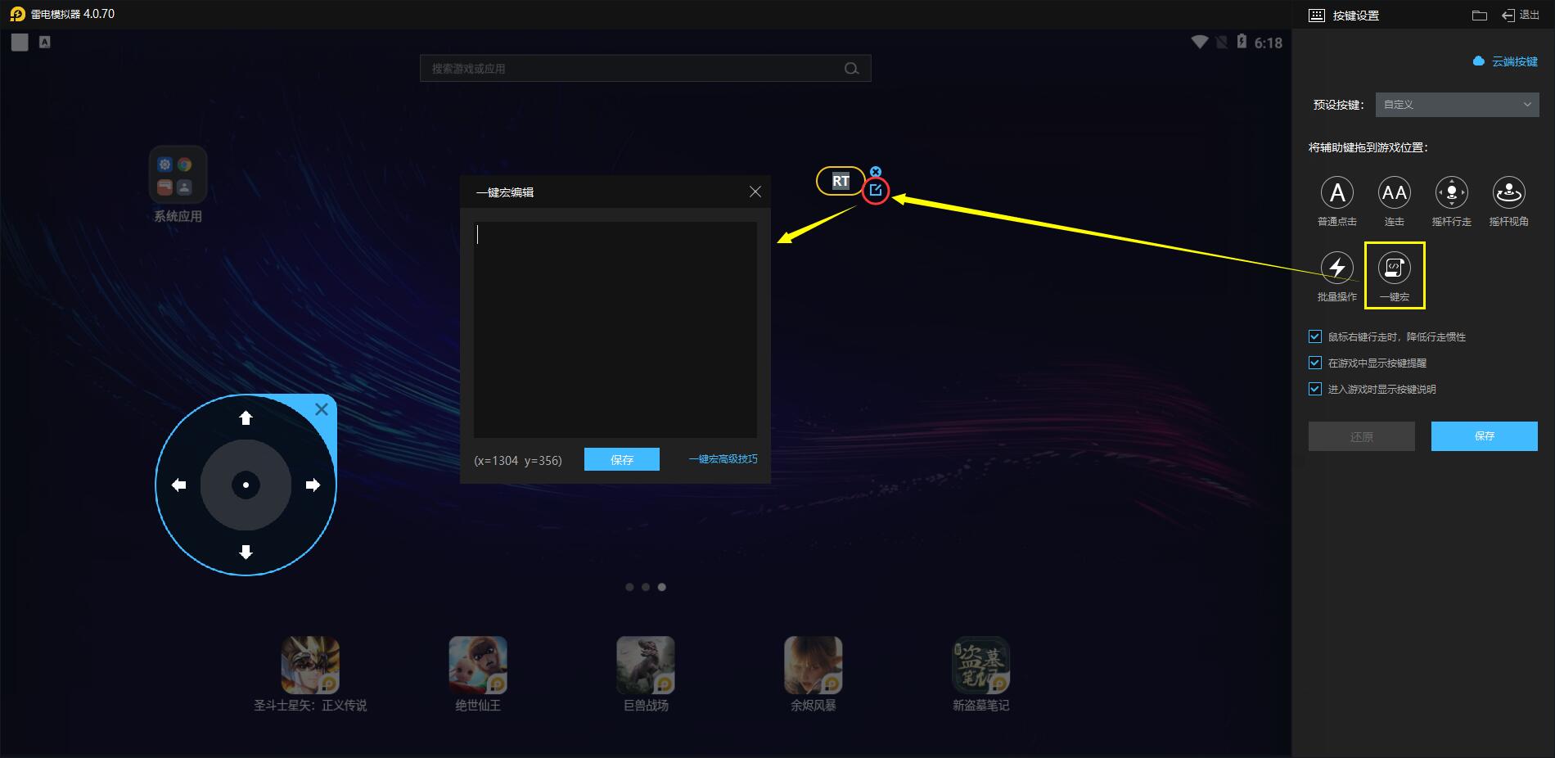The image size is (1555, 758).
Task: Save key settings with right panel 保存
Action: [1485, 436]
